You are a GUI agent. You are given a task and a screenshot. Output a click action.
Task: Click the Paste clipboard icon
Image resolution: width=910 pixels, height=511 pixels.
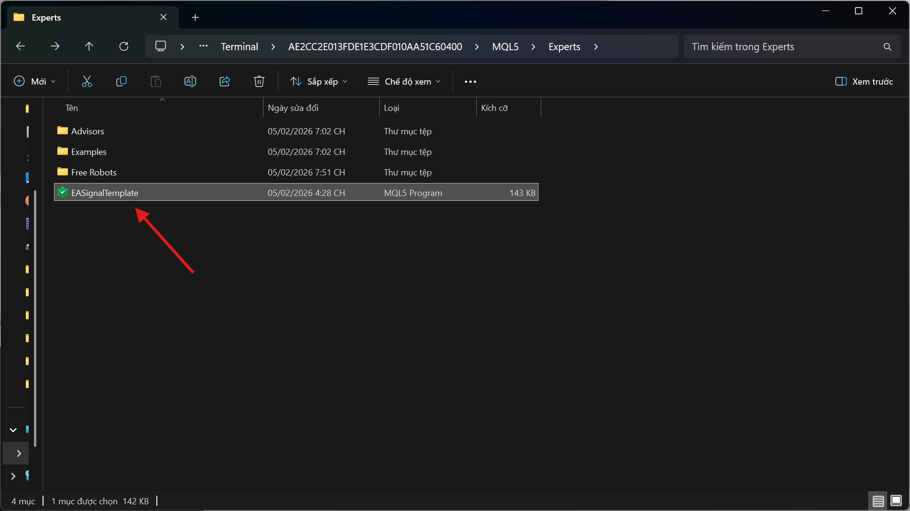[156, 81]
